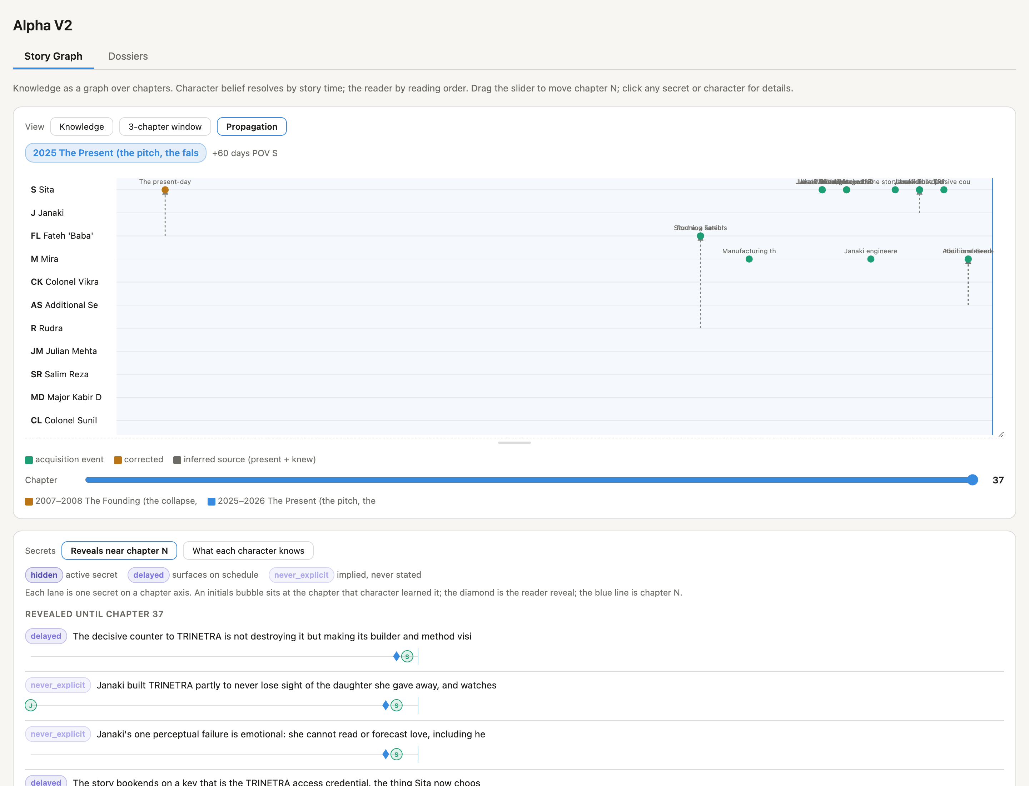Select the M Mira character row label
1029x786 pixels.
[x=44, y=259]
